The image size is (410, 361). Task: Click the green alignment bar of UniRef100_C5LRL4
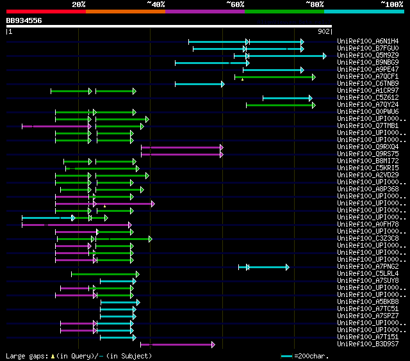[105, 275]
